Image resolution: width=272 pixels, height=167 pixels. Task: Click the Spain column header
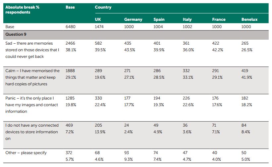coord(159,20)
